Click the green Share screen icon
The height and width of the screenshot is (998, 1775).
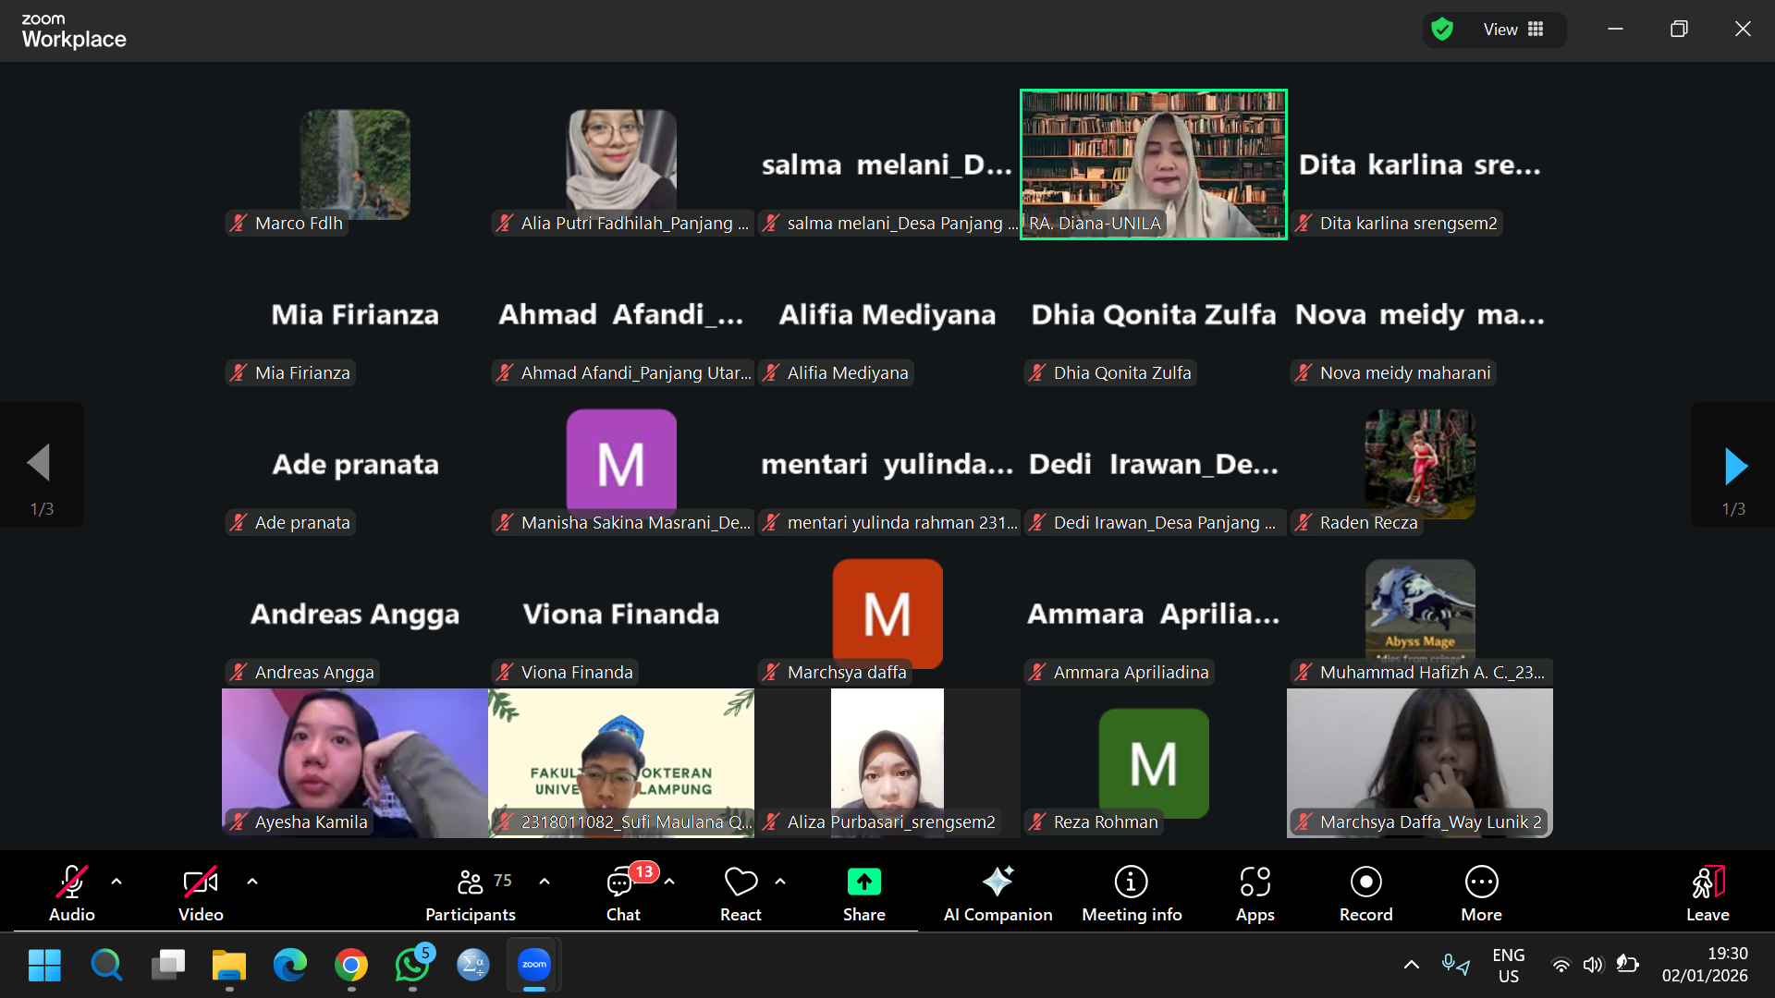864,882
